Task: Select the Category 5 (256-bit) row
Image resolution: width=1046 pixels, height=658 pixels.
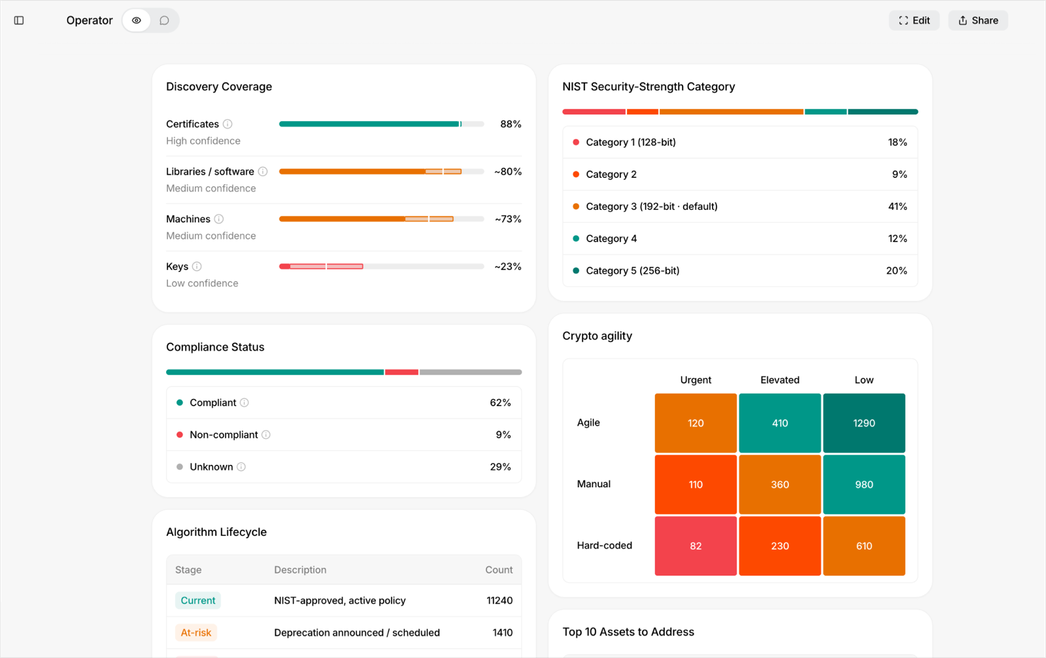Action: click(740, 270)
